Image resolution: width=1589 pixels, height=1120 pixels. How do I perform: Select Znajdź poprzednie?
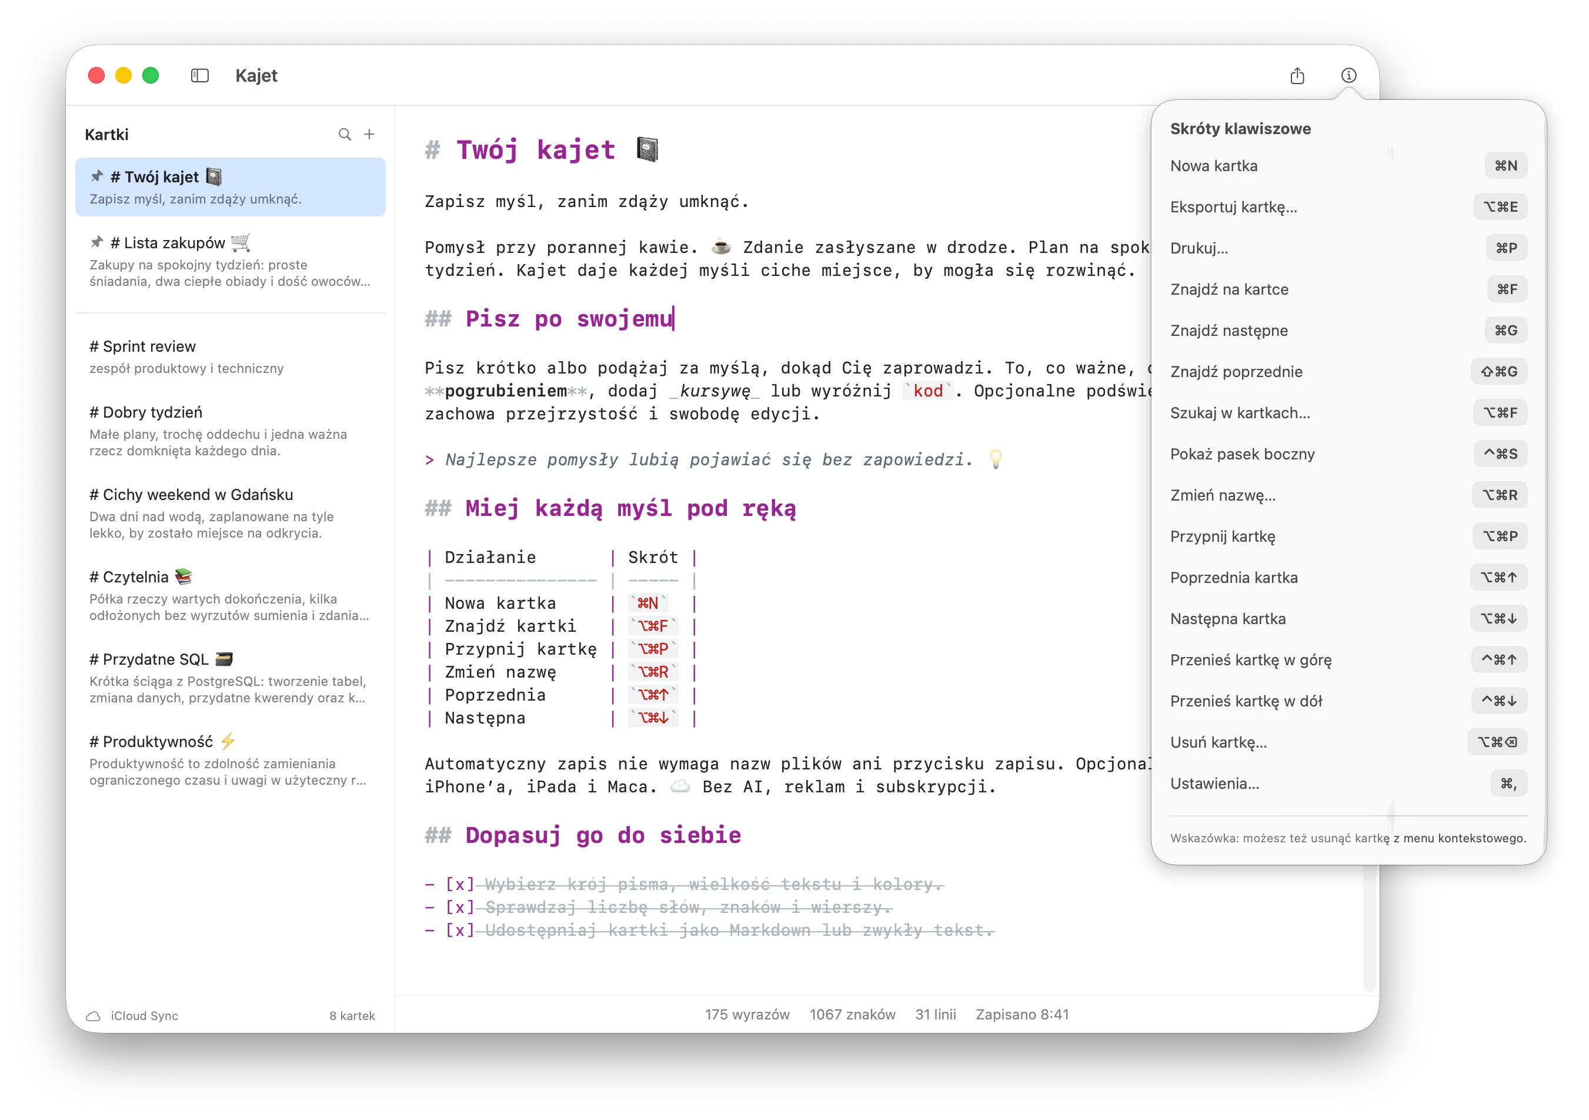click(x=1348, y=372)
